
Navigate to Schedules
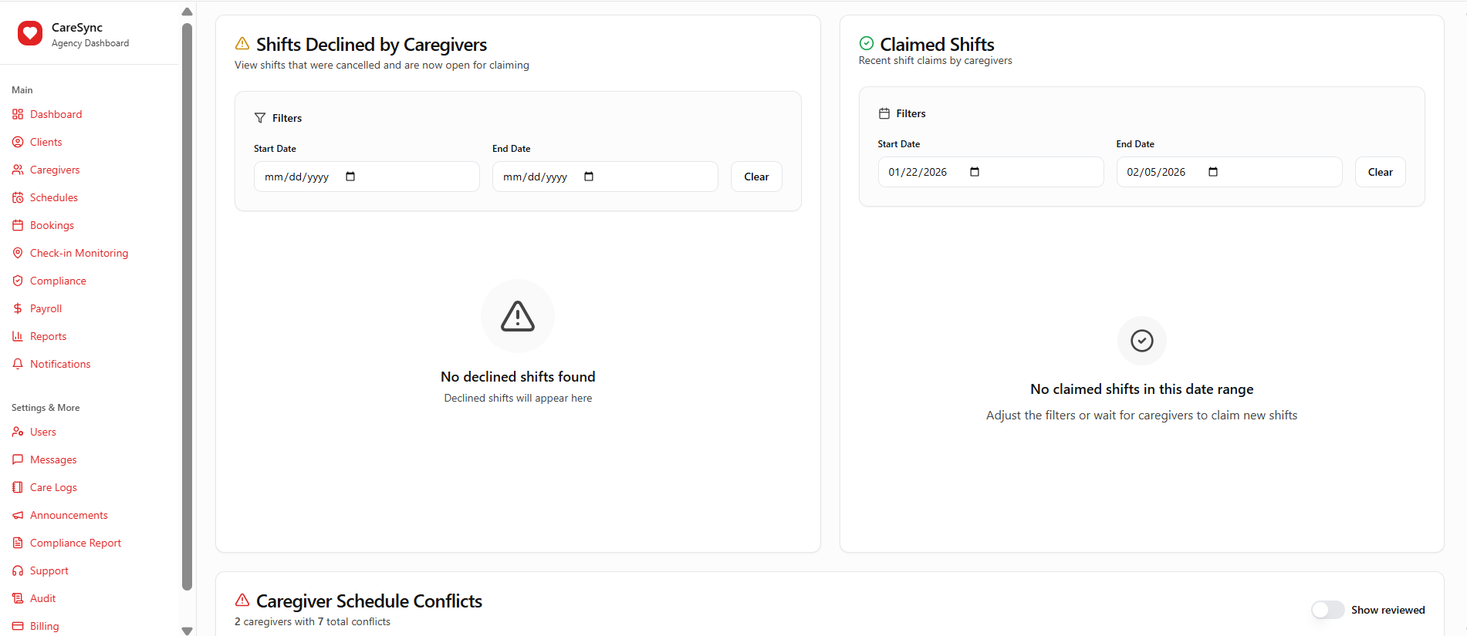coord(54,197)
